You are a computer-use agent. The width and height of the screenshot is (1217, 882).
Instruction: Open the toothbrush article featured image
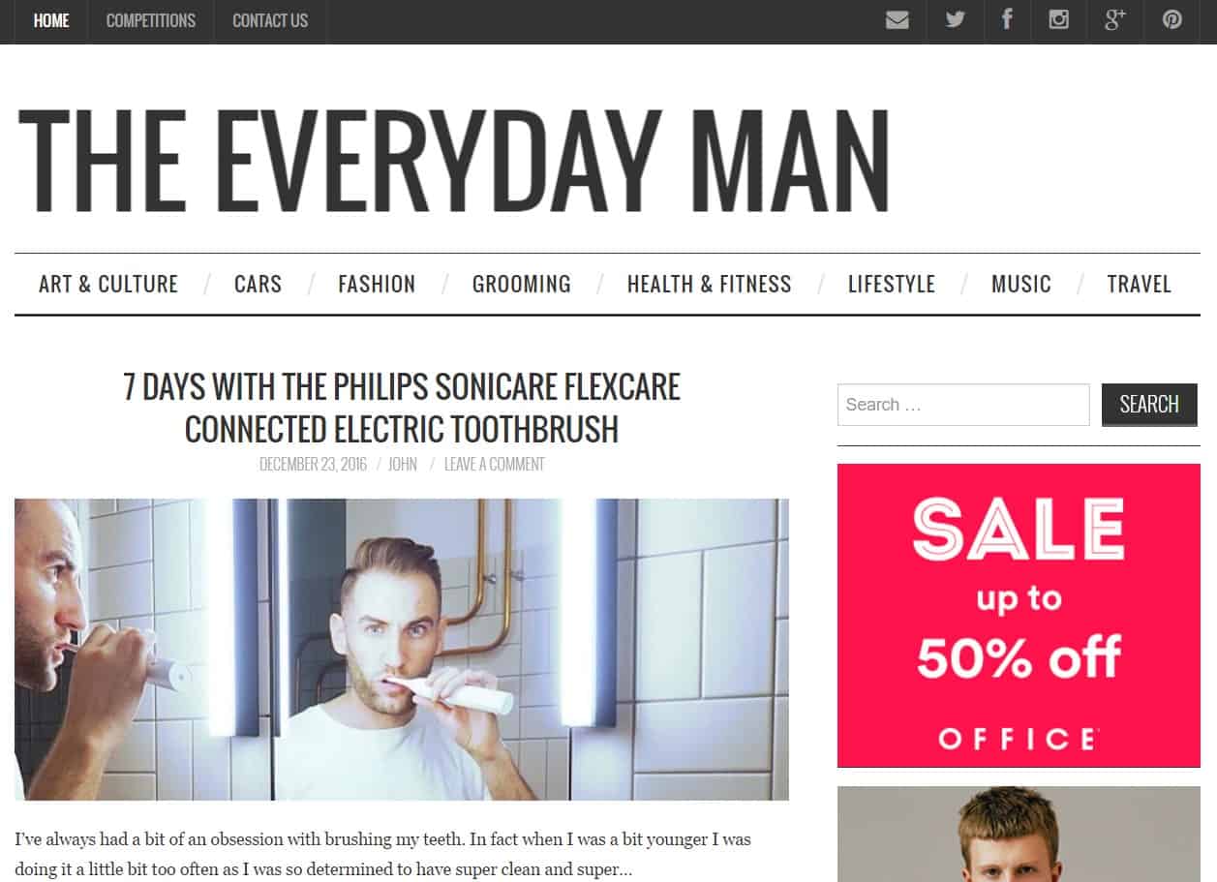click(402, 649)
